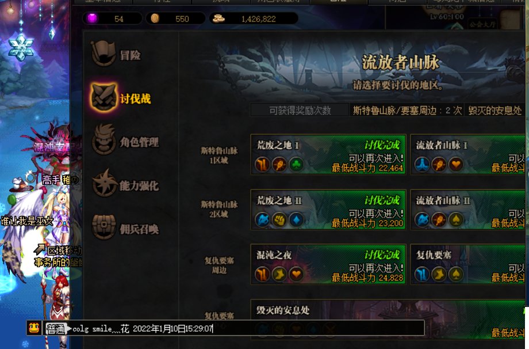Open 角色管理 character management icon
529x349 pixels.
click(x=104, y=140)
